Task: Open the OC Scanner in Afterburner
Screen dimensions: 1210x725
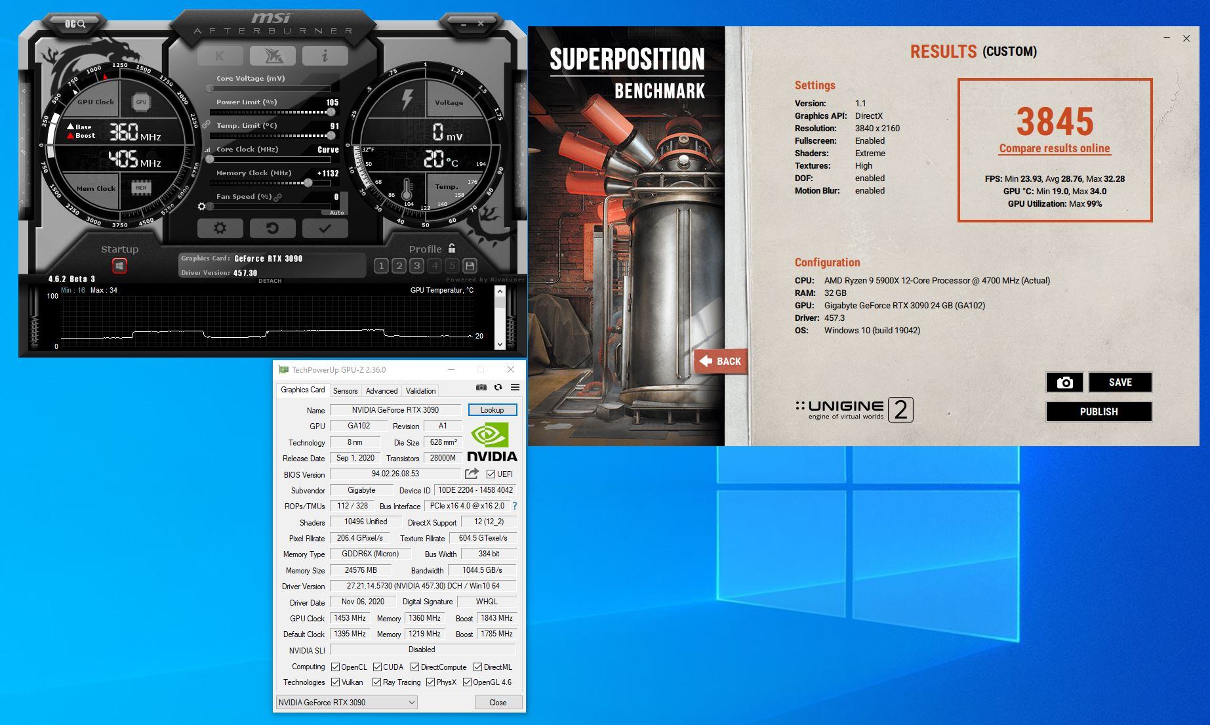Action: point(75,24)
